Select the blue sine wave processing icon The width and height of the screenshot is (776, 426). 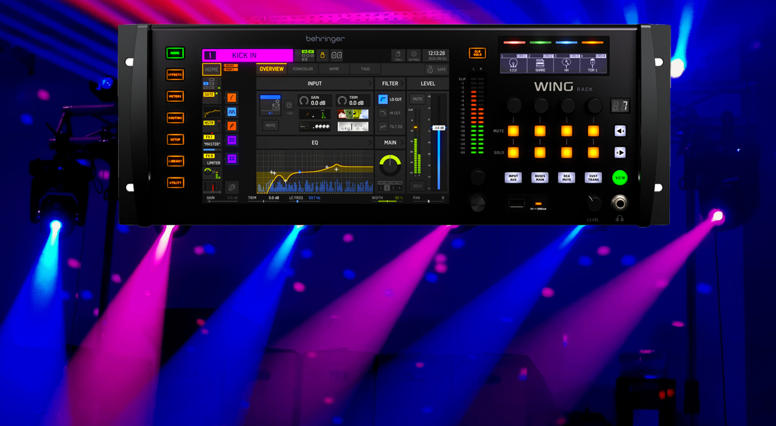232,112
